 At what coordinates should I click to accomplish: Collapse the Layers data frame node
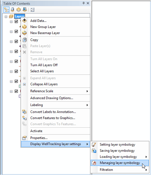pyautogui.click(x=6, y=17)
